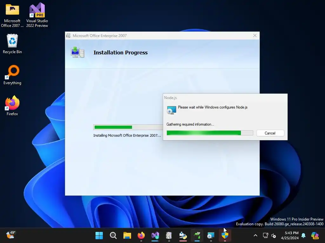
Task: Switch to Office setup taskbar icon
Action: pos(169,235)
